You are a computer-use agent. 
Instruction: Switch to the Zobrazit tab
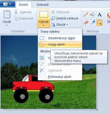(x=43, y=5)
